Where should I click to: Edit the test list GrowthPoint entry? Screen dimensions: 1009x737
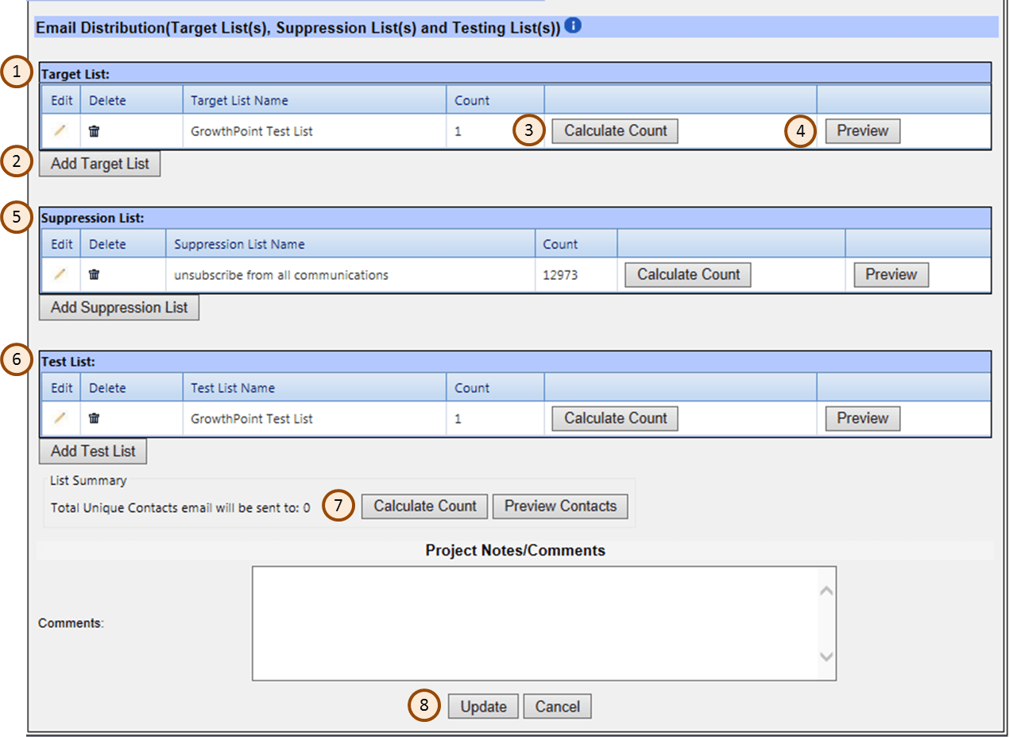[60, 417]
